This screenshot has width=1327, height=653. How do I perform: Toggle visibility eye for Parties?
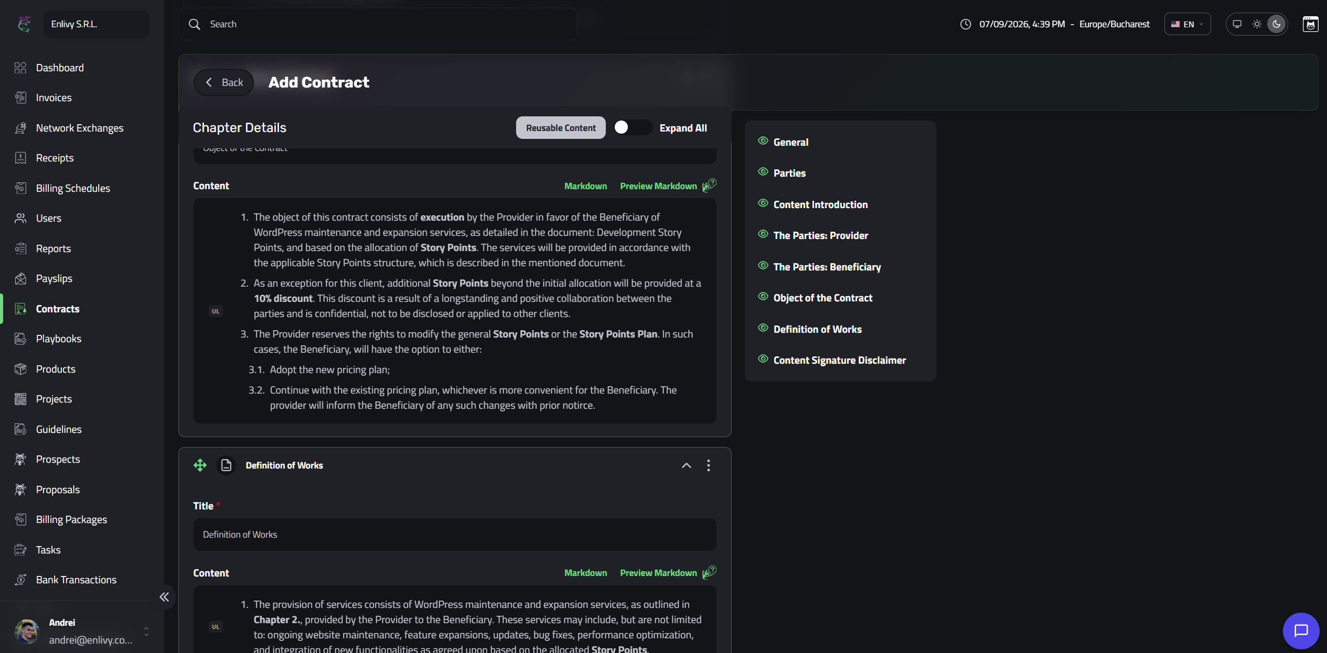[x=763, y=172]
